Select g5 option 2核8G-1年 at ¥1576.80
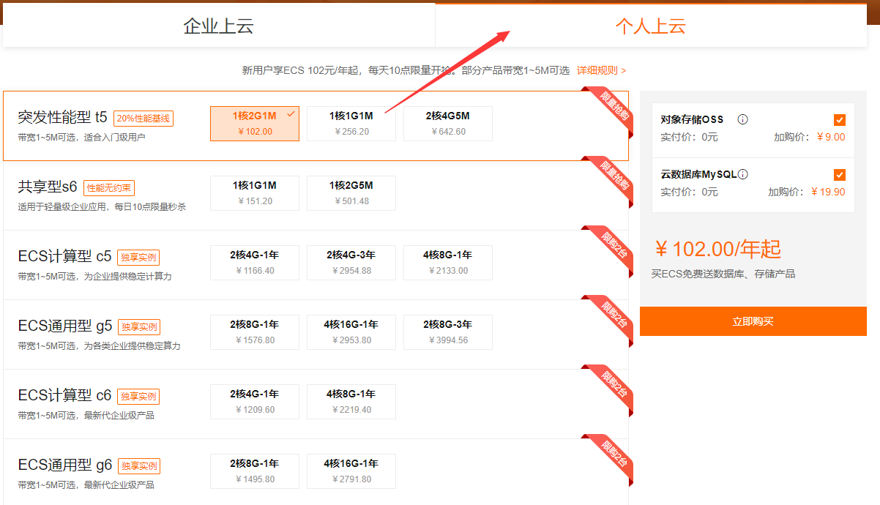Screen dimensions: 880x505 pos(255,332)
